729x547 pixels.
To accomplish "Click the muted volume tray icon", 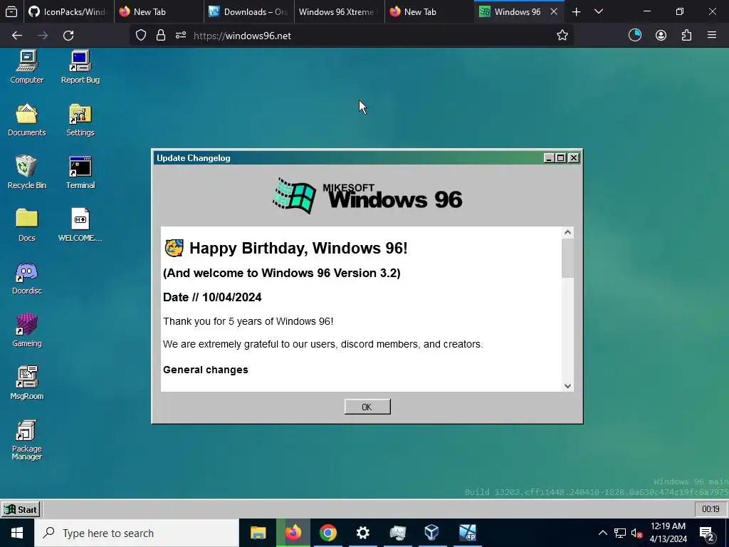I will 636,533.
